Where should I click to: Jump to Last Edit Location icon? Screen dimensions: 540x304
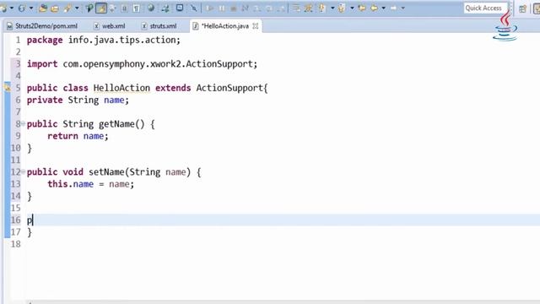[362, 8]
